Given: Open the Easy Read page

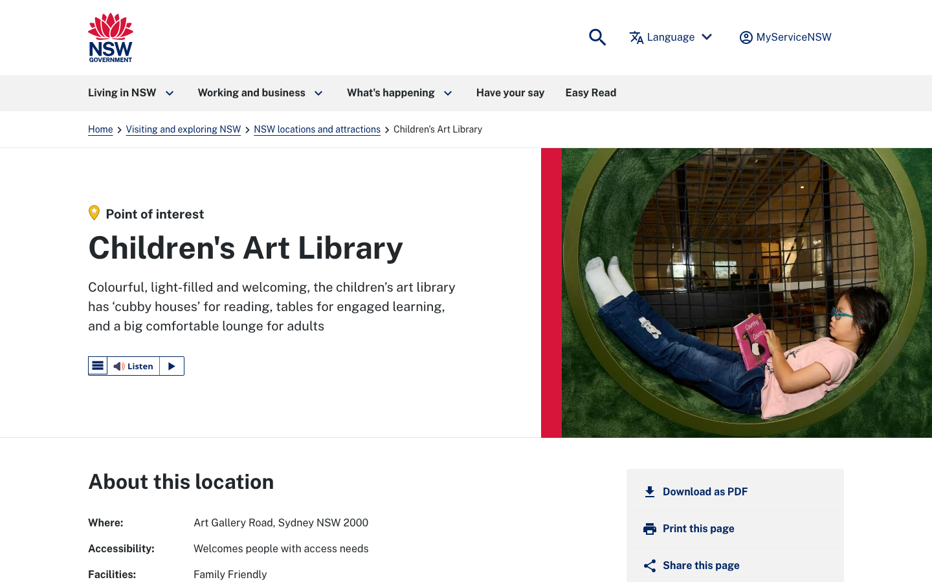Looking at the screenshot, I should coord(591,93).
